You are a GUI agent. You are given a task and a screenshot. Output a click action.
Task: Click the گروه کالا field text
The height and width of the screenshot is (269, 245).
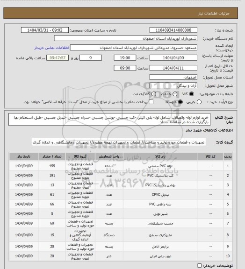pyautogui.click(x=119, y=142)
